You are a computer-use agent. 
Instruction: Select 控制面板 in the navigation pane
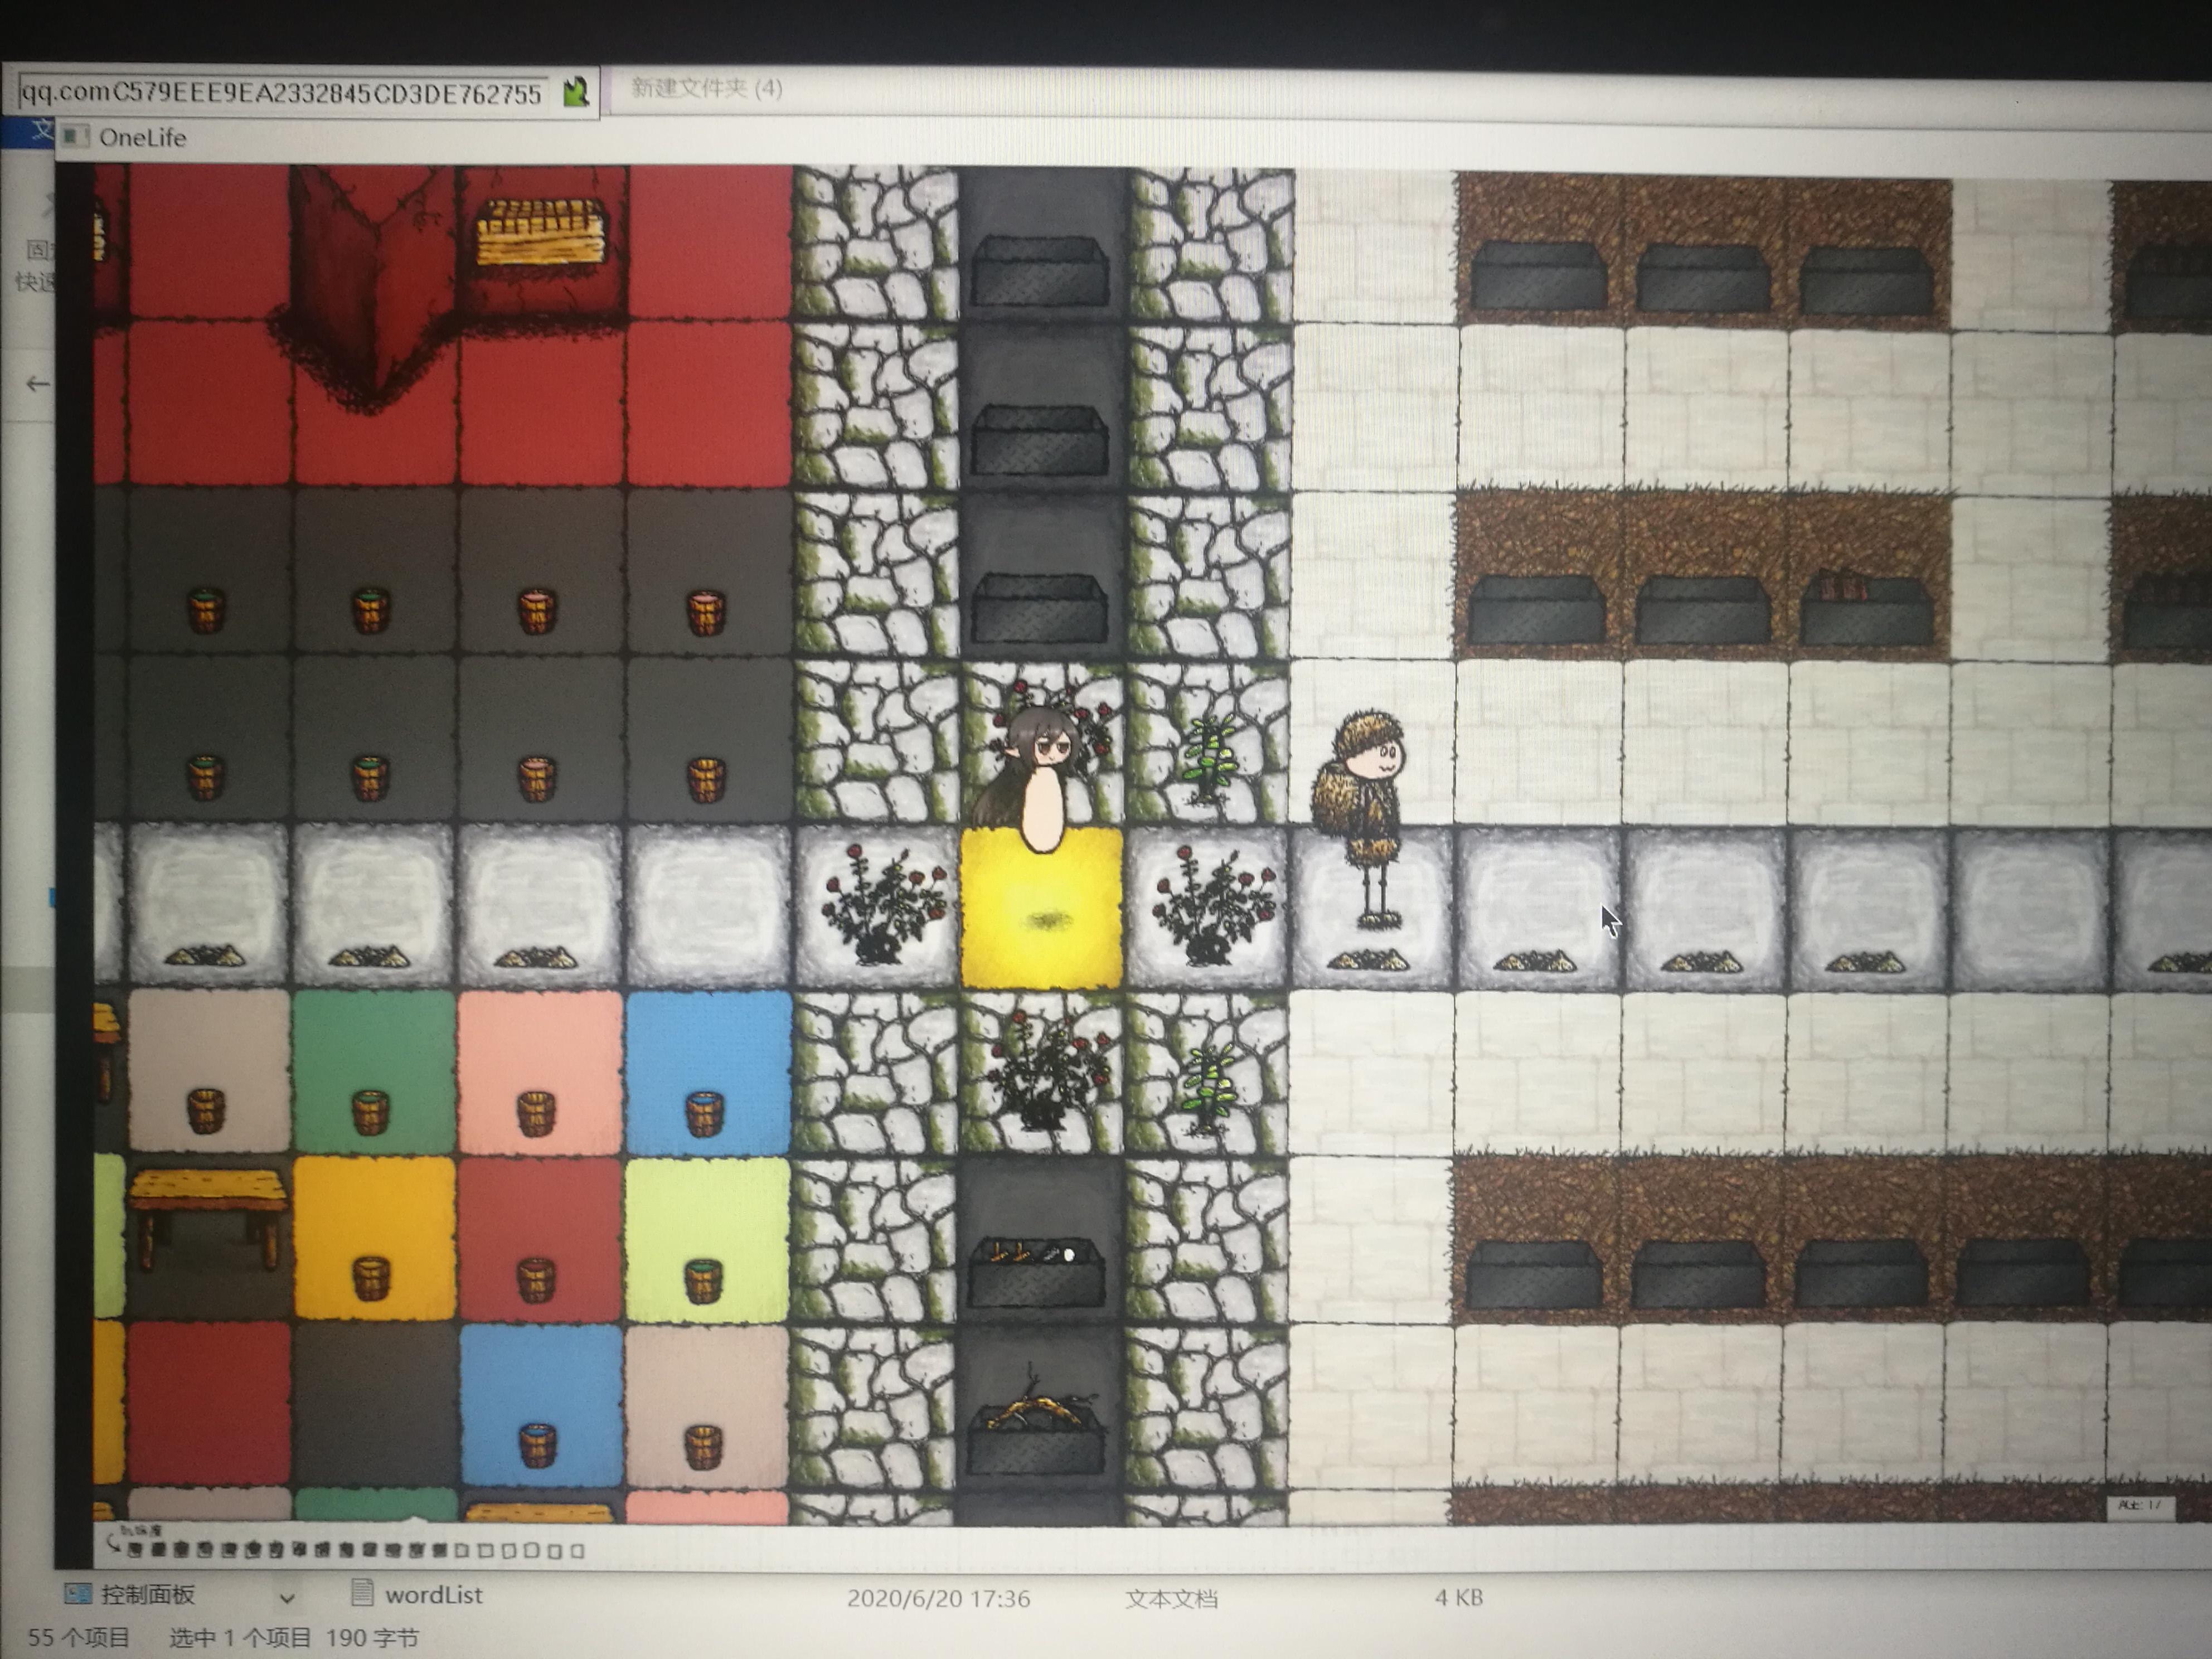pyautogui.click(x=147, y=1594)
